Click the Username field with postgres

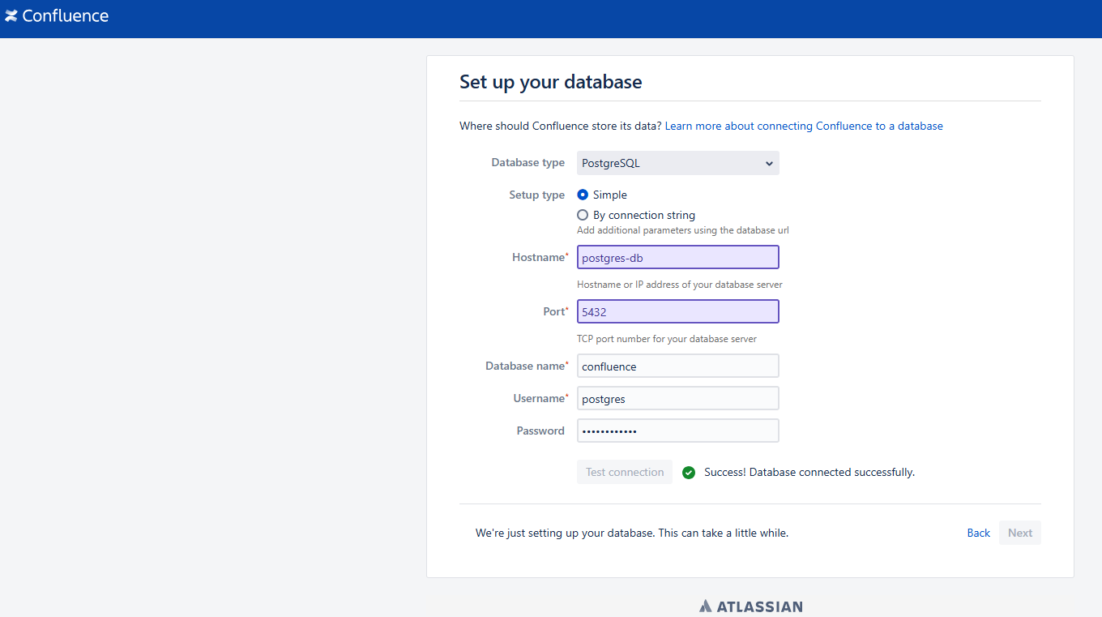pos(677,399)
